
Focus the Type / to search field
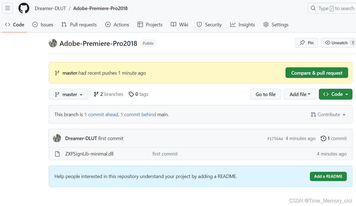point(332,8)
